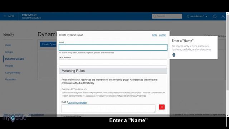229x129 pixels.
Task: Click the Oracle Cloud Infrastructure logo
Action: point(31,16)
